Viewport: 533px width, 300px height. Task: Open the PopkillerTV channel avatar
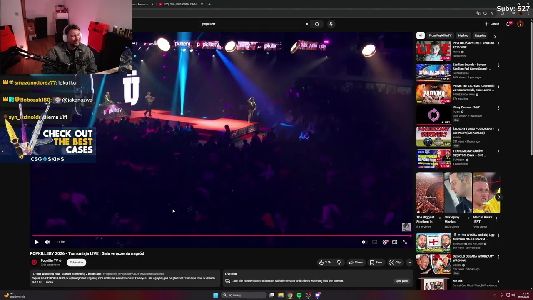pyautogui.click(x=34, y=262)
